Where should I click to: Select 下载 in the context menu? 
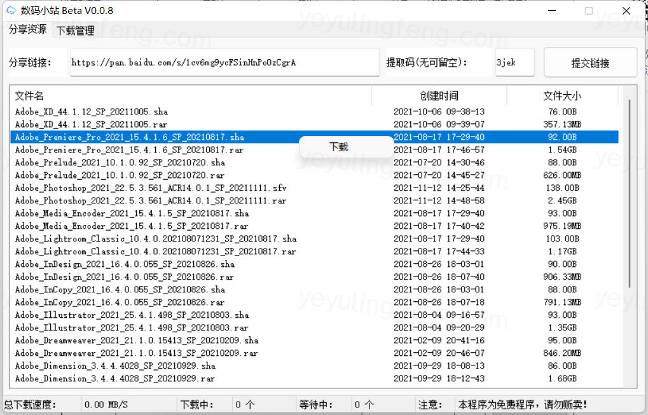pyautogui.click(x=346, y=147)
